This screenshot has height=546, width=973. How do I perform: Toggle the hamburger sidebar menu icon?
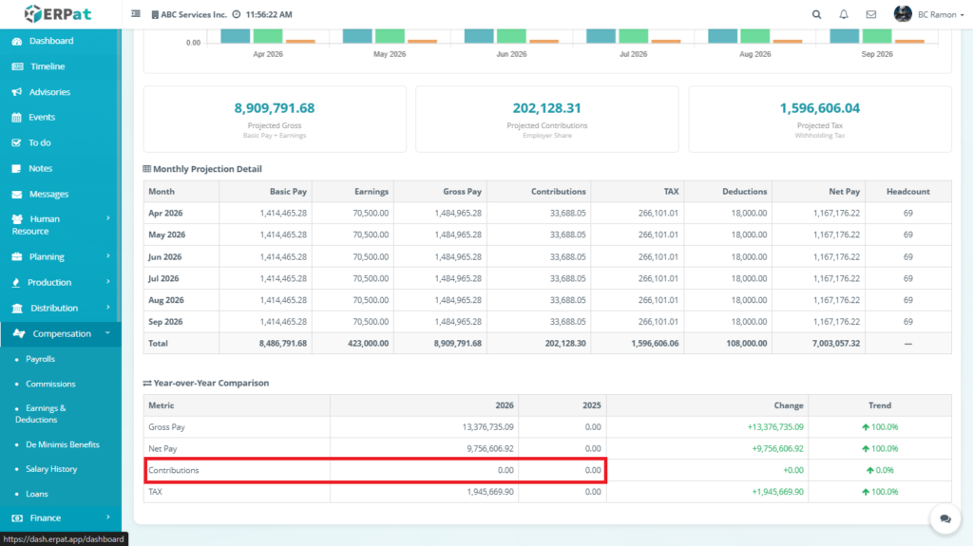click(x=136, y=14)
